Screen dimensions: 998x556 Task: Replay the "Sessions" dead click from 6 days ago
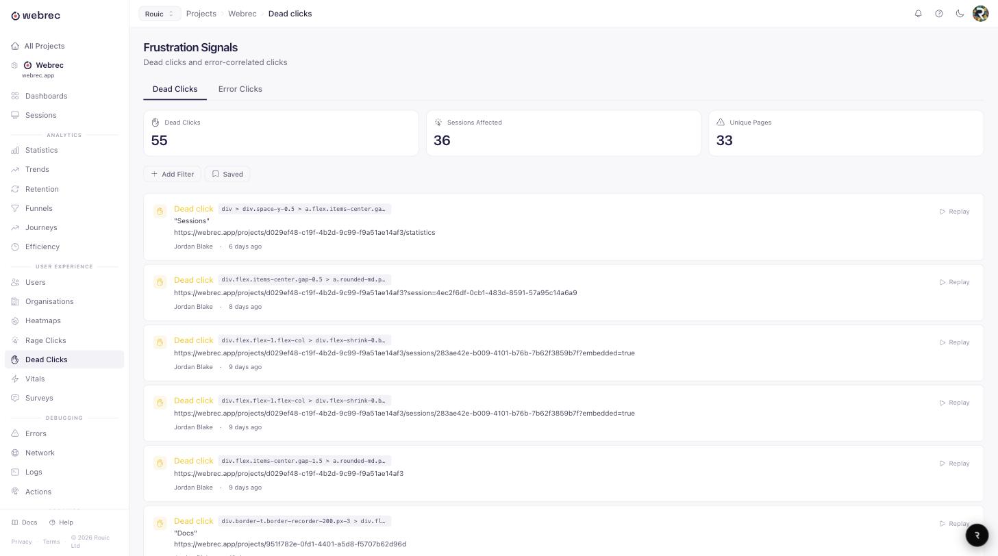[954, 212]
